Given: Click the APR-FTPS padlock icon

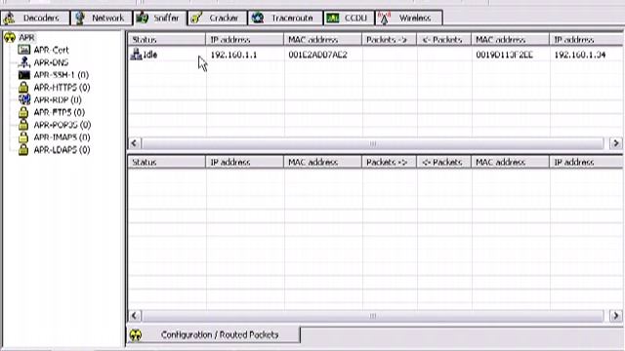Looking at the screenshot, I should 23,112.
